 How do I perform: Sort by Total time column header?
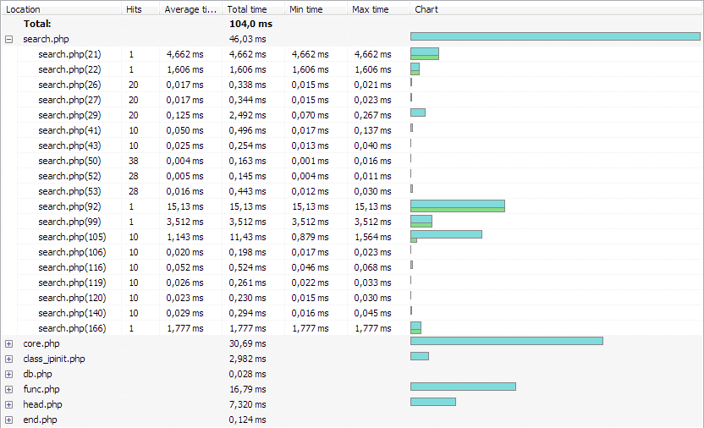(x=254, y=9)
